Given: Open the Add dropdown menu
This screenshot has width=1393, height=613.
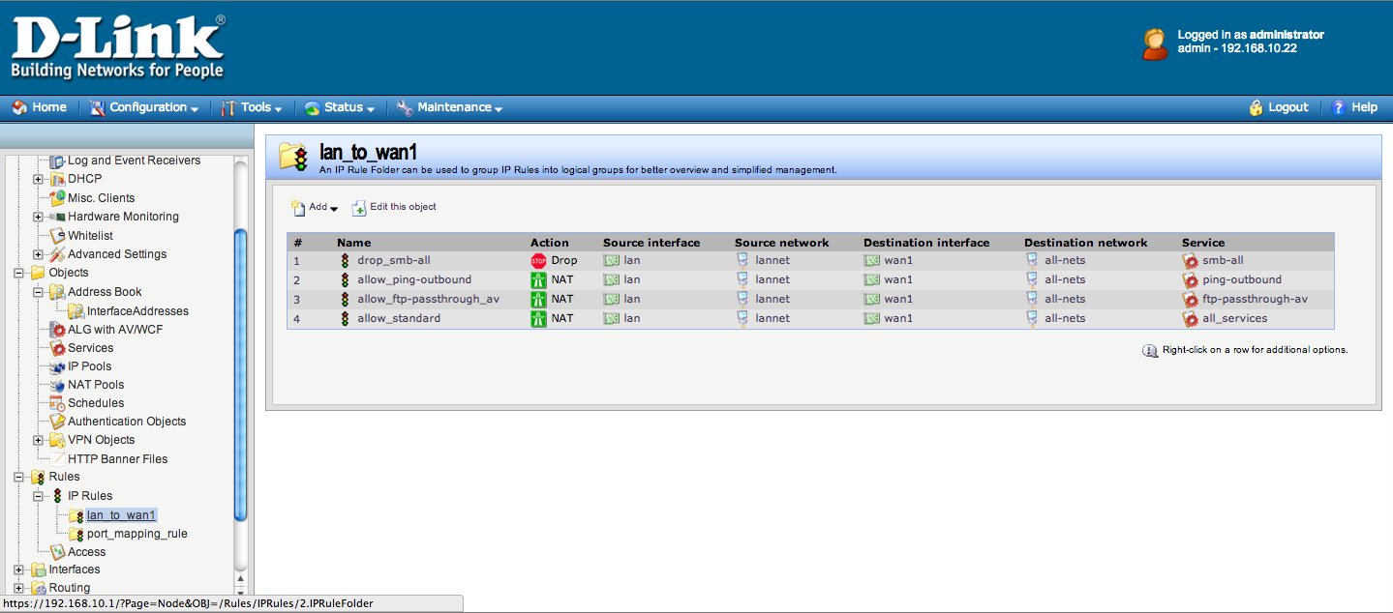Looking at the screenshot, I should pyautogui.click(x=315, y=207).
